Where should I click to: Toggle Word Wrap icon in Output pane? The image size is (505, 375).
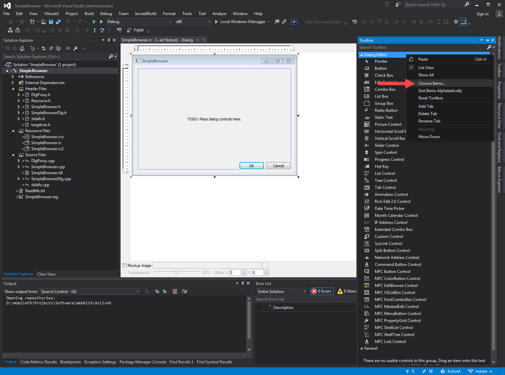point(185,291)
